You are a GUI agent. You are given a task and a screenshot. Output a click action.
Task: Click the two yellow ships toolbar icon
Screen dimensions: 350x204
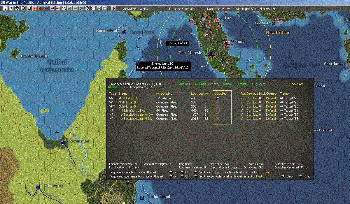click(64, 8)
